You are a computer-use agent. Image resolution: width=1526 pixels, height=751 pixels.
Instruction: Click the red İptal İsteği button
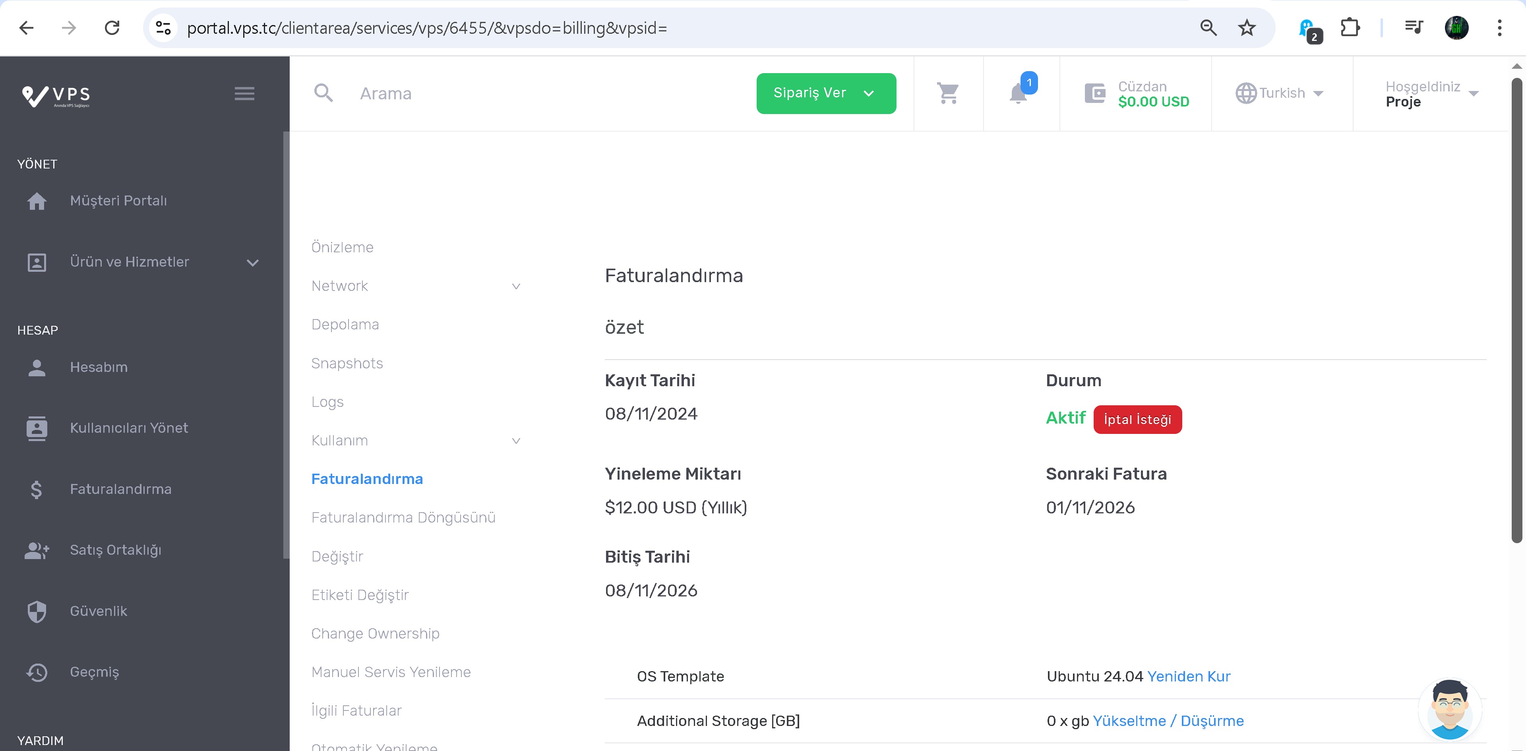(1137, 419)
